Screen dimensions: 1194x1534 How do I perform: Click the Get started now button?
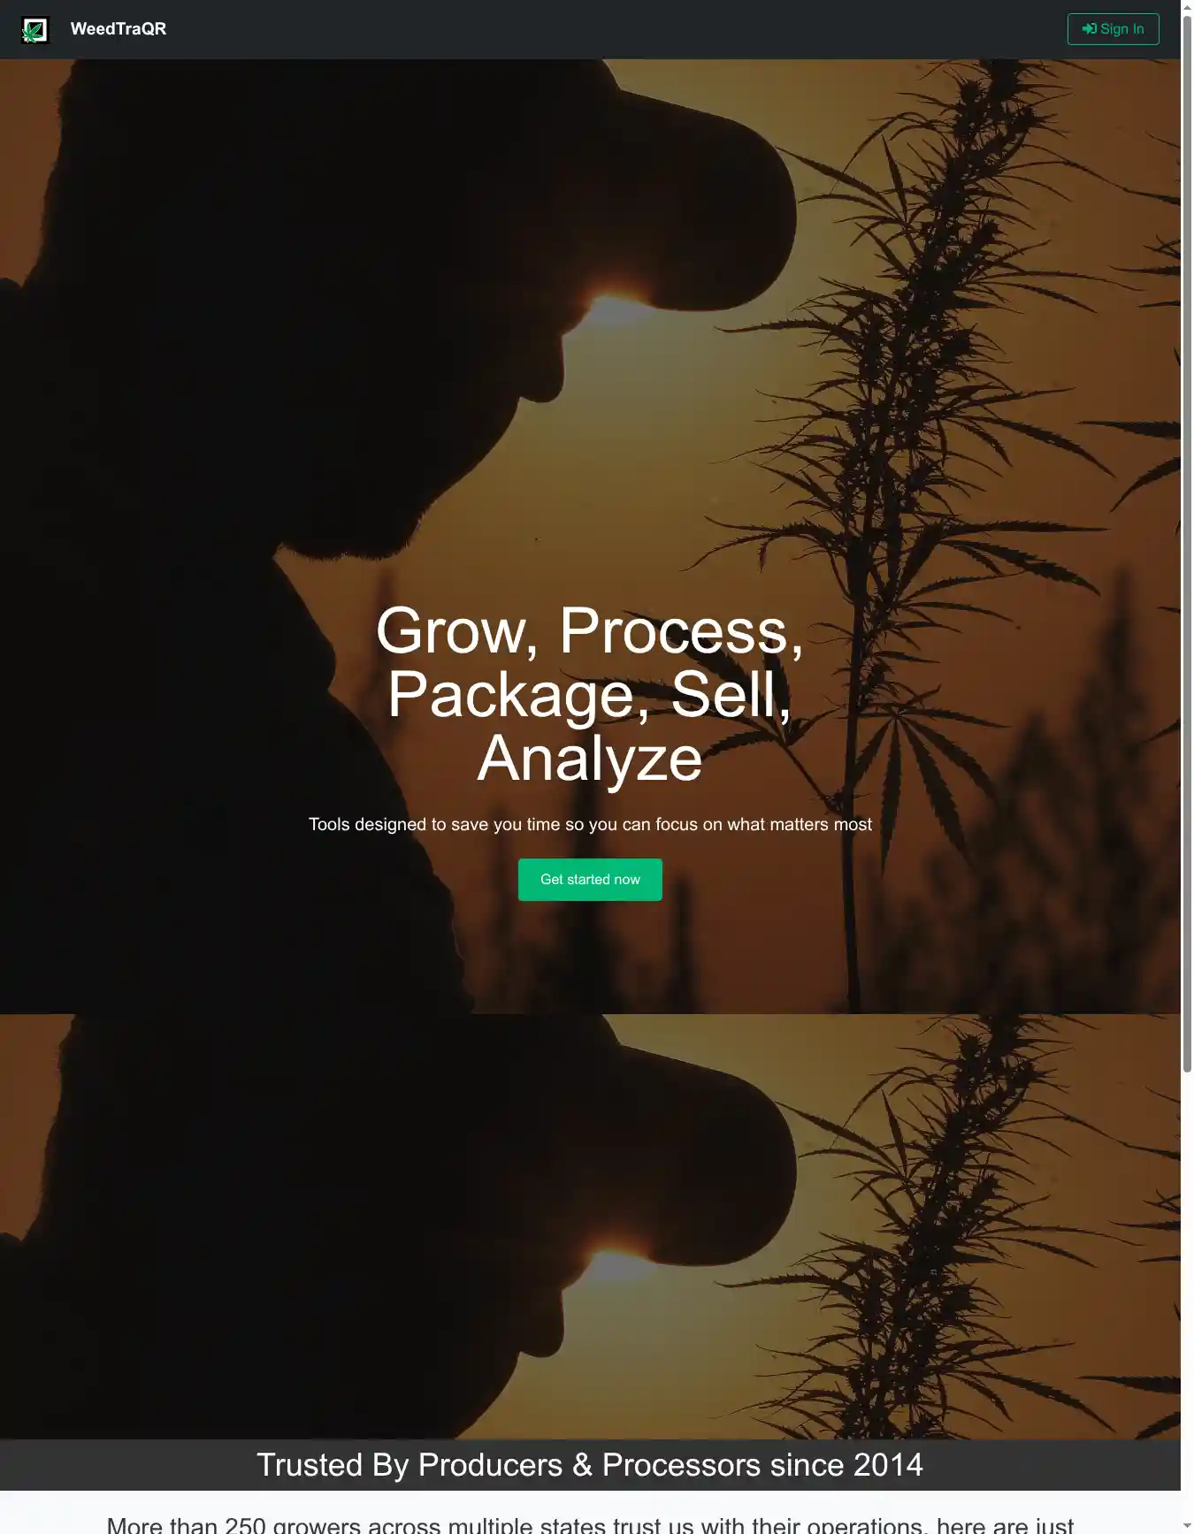(590, 880)
